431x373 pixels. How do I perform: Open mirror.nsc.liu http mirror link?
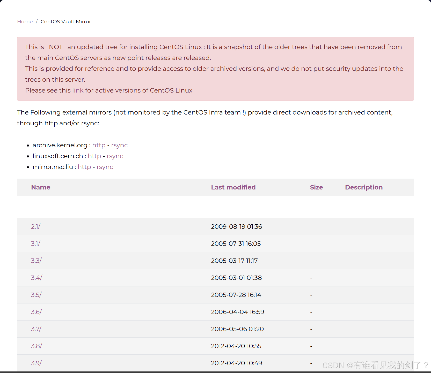tap(84, 167)
